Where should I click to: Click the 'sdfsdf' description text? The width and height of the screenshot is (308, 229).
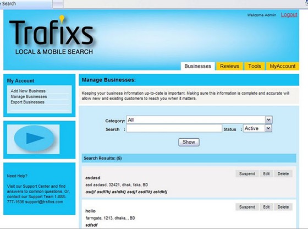(x=91, y=225)
